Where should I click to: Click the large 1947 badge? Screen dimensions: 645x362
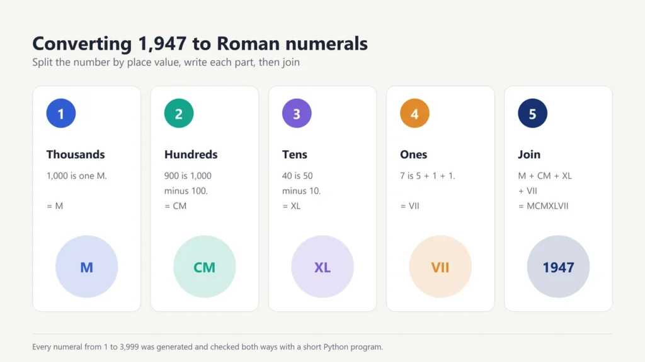pyautogui.click(x=558, y=266)
